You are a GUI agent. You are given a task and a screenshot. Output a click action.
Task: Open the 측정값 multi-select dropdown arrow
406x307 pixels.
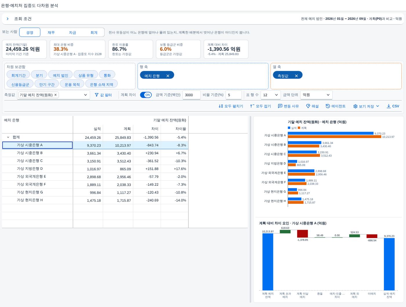(85, 95)
